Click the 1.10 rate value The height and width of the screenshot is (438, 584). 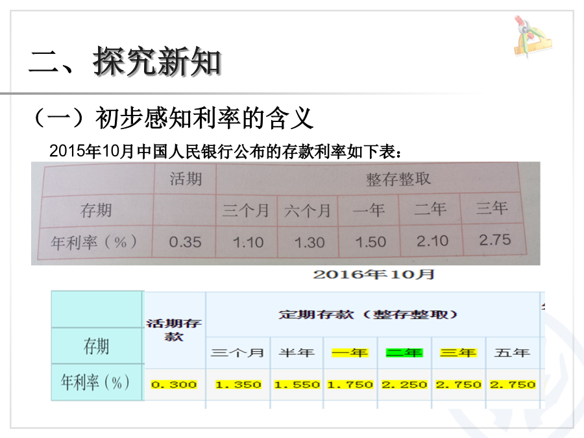tap(248, 243)
